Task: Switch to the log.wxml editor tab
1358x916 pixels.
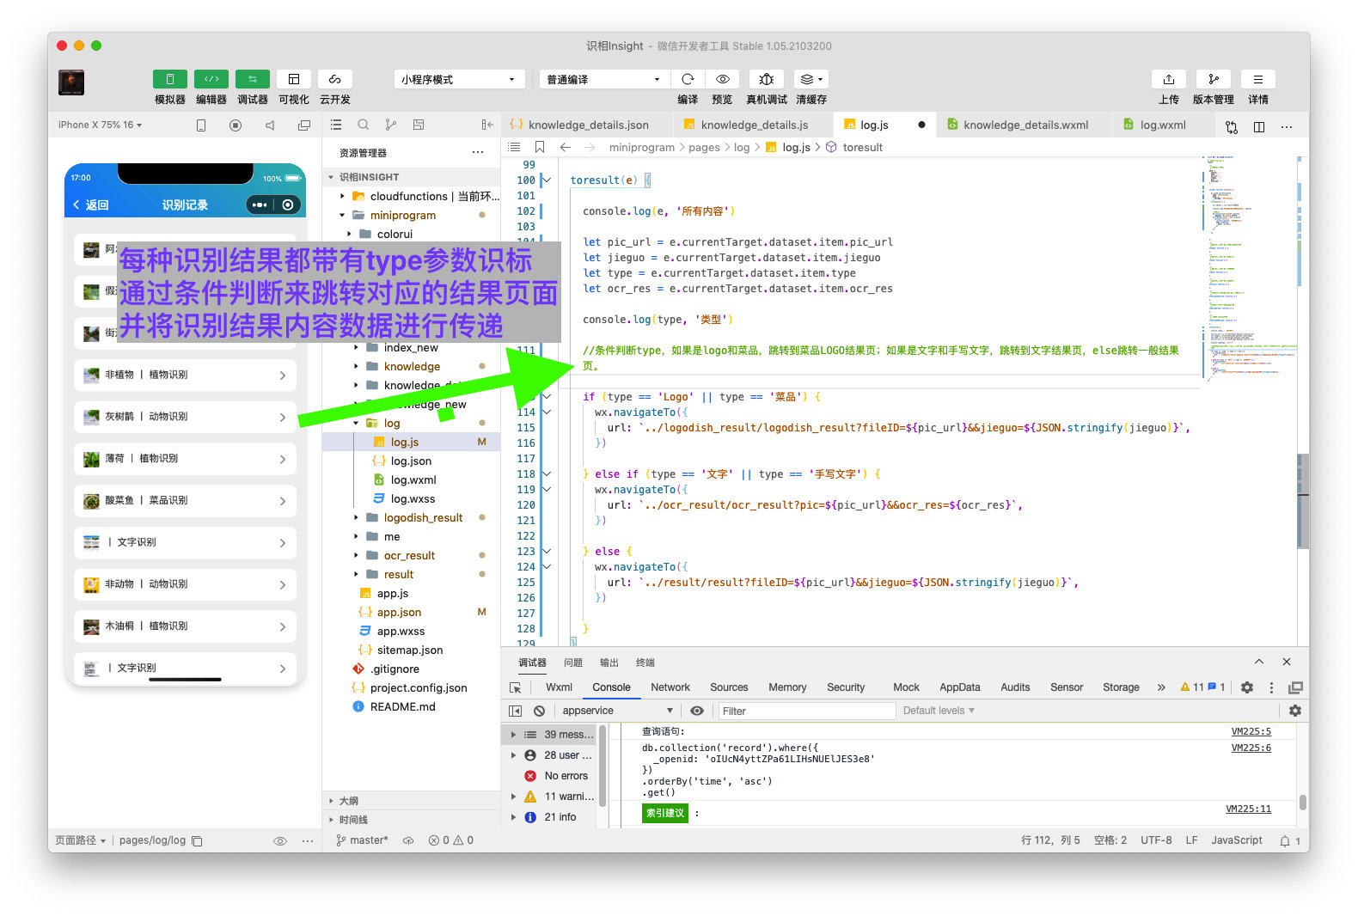Action: pyautogui.click(x=1163, y=125)
